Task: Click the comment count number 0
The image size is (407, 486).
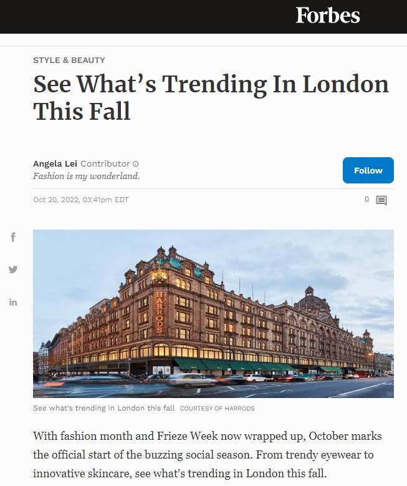Action: point(366,199)
